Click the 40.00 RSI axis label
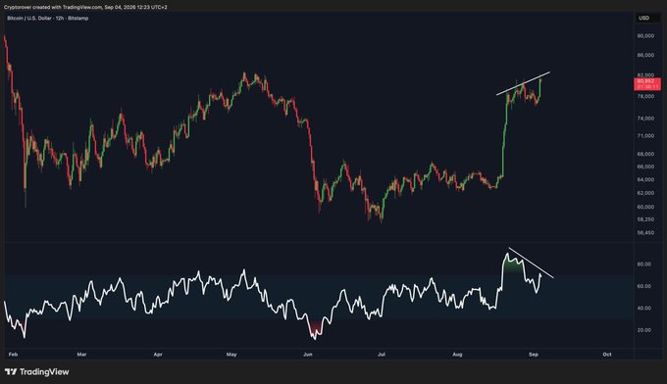The image size is (667, 384). click(644, 309)
